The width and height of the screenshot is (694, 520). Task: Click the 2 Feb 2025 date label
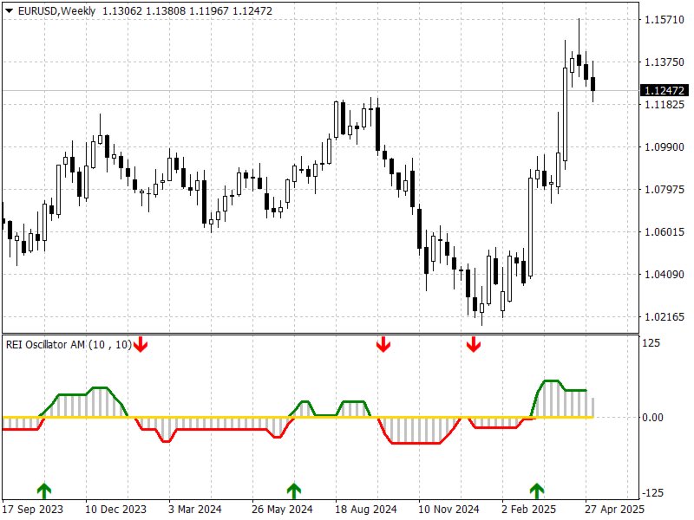528,510
